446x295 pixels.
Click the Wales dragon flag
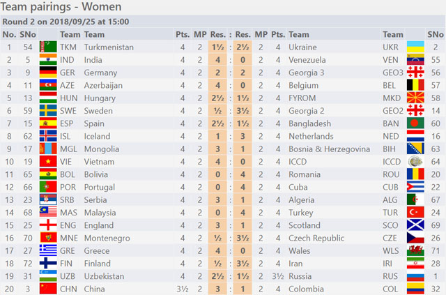[x=415, y=250]
